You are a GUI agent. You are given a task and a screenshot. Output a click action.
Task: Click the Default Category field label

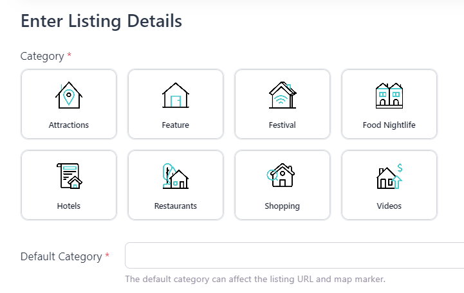click(x=61, y=256)
